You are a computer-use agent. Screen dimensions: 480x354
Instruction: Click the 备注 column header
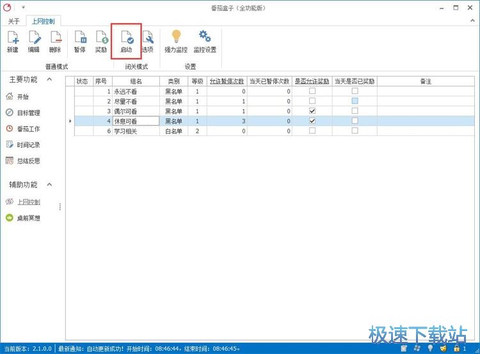point(426,81)
